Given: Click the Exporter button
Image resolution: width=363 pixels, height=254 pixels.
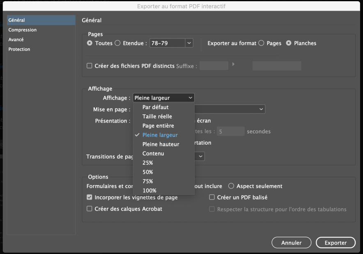Looking at the screenshot, I should click(335, 243).
